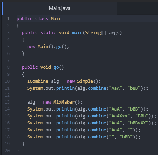Click line number 18 in gutter
The image size is (158, 155).
point(7,137)
